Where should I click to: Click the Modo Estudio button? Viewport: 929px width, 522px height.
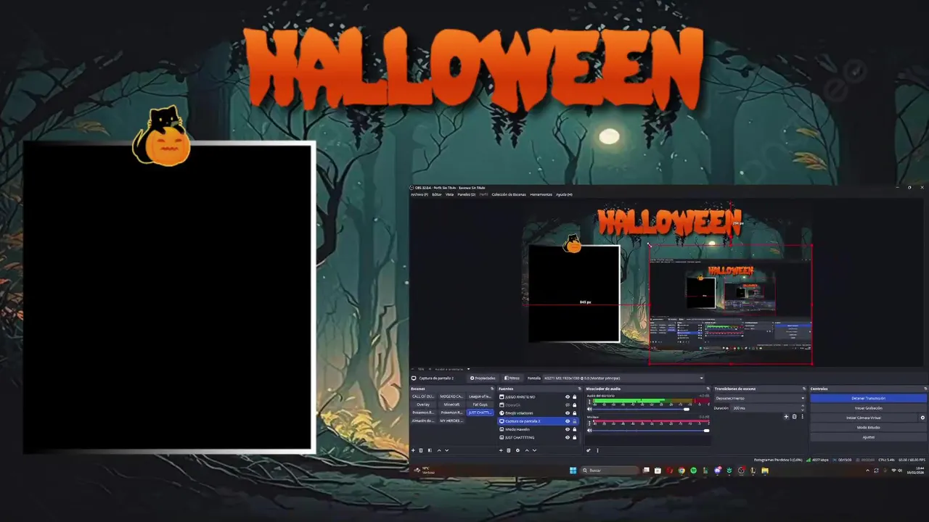point(868,428)
